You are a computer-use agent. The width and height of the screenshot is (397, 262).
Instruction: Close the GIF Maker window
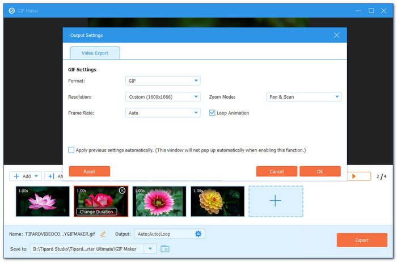click(x=383, y=11)
